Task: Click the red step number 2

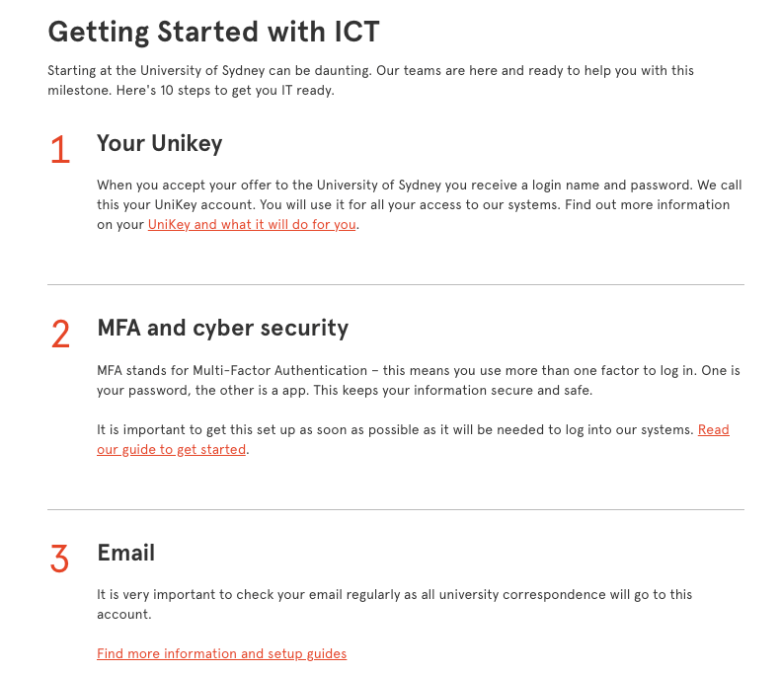Action: click(x=60, y=335)
